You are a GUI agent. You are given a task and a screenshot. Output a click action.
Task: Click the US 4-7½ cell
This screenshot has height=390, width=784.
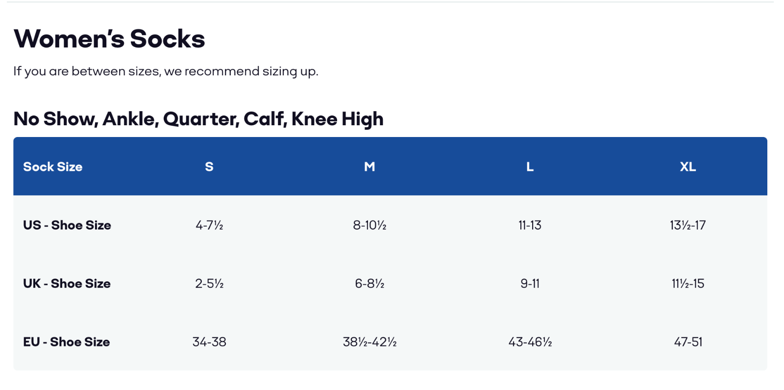click(209, 225)
